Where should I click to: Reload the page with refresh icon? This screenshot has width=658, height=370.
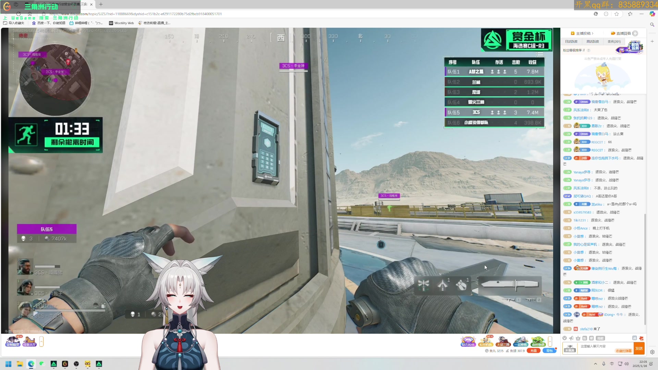(19, 14)
